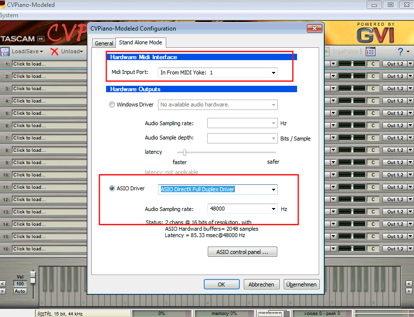Minimize the CVPiano-Modeled main window

374,5
